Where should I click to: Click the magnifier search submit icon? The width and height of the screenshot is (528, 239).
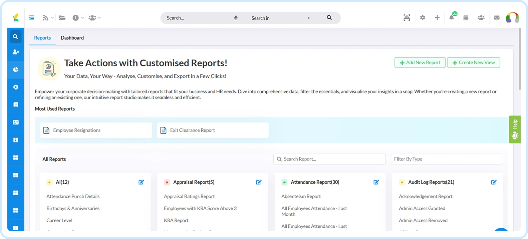click(x=329, y=18)
